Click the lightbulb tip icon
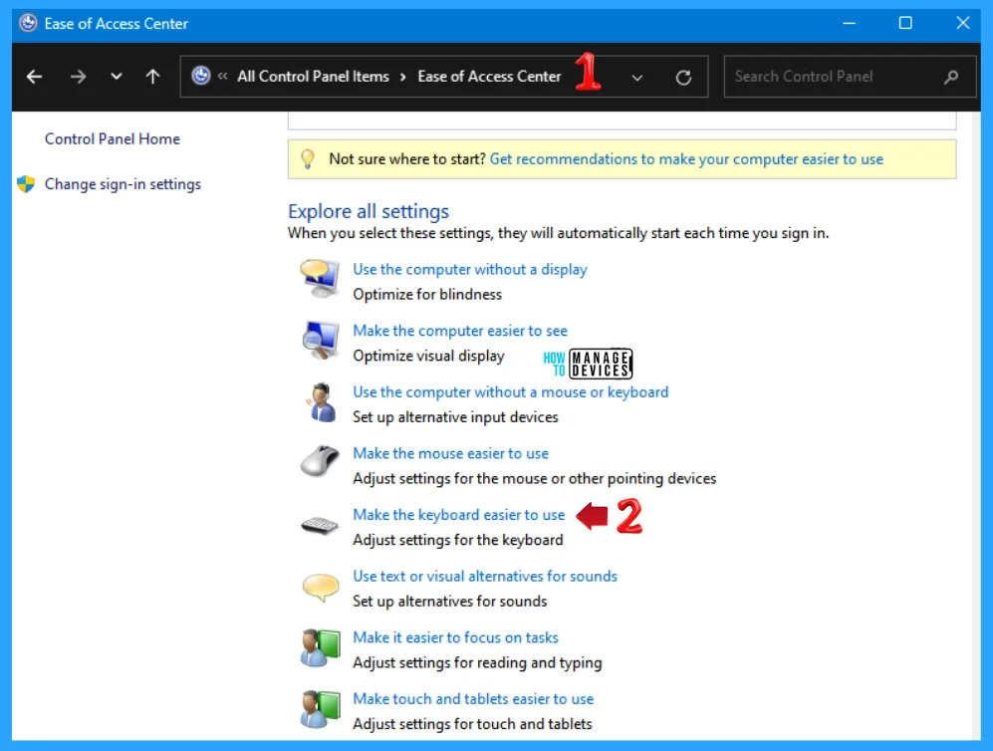 click(x=308, y=159)
